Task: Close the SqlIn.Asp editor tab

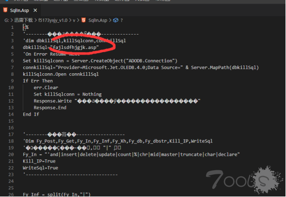Action: (x=35, y=10)
